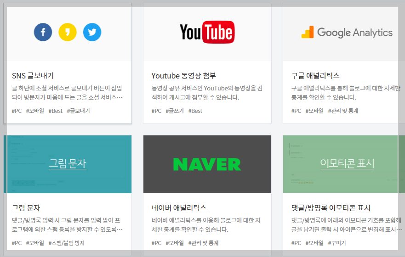Image resolution: width=405 pixels, height=257 pixels.
Task: Click #모바일 tag in 네이버 애널리틱스 card
Action: pyautogui.click(x=175, y=243)
